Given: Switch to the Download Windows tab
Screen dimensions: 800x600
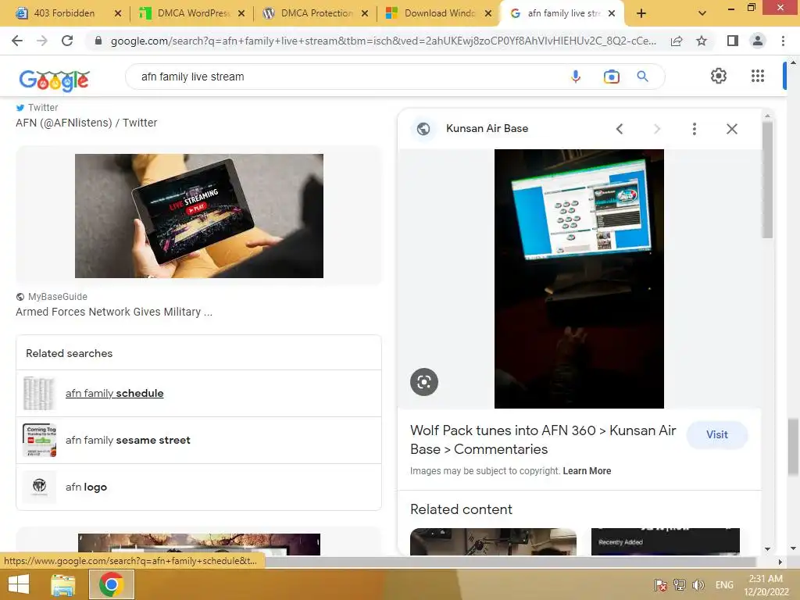Looking at the screenshot, I should [440, 13].
